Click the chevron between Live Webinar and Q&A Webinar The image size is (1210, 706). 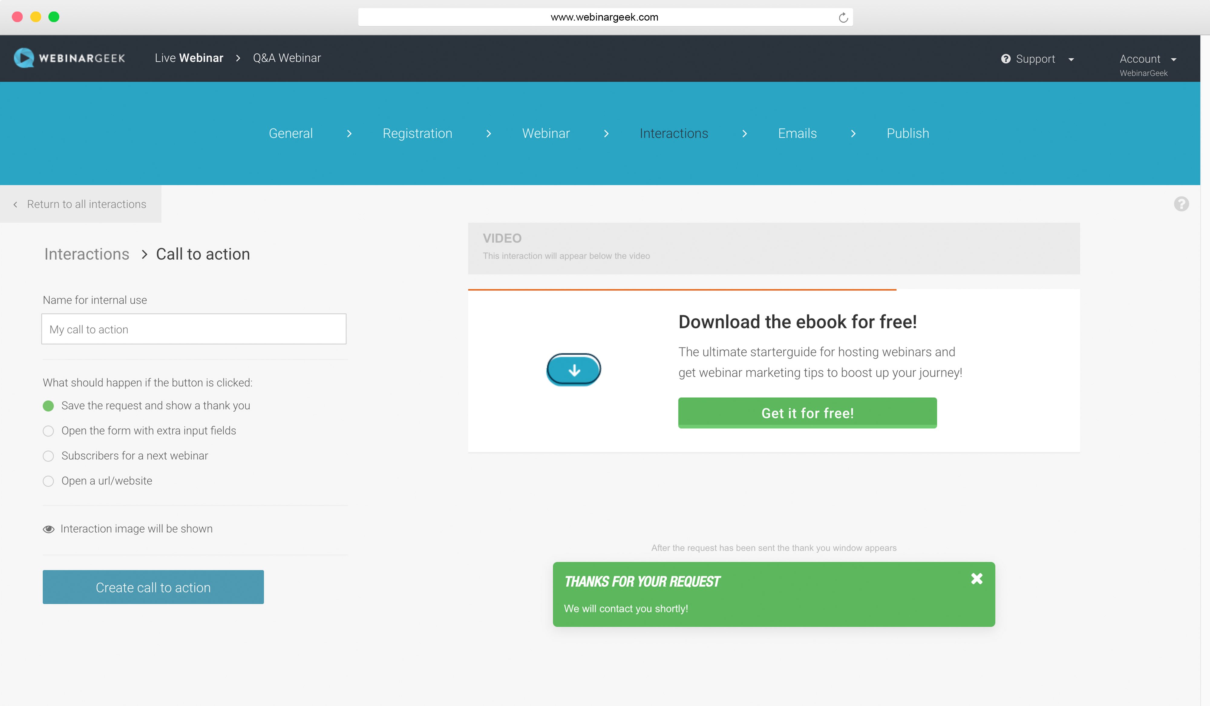point(238,58)
